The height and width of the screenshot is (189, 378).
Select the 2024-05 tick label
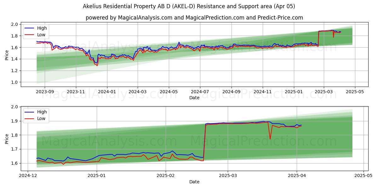click(x=169, y=92)
